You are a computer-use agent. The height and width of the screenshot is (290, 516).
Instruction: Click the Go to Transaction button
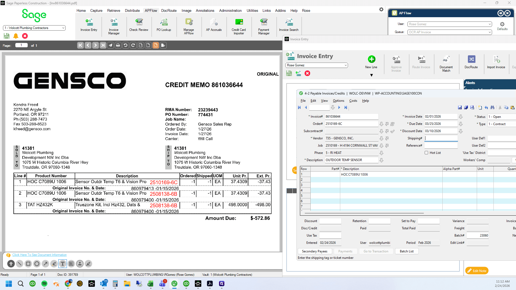tap(376, 251)
